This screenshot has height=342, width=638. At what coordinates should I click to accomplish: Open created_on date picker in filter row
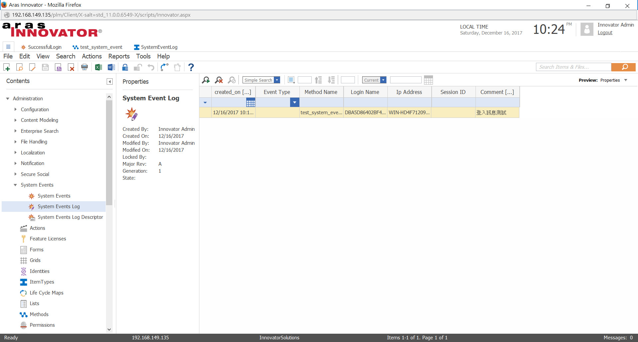(251, 103)
